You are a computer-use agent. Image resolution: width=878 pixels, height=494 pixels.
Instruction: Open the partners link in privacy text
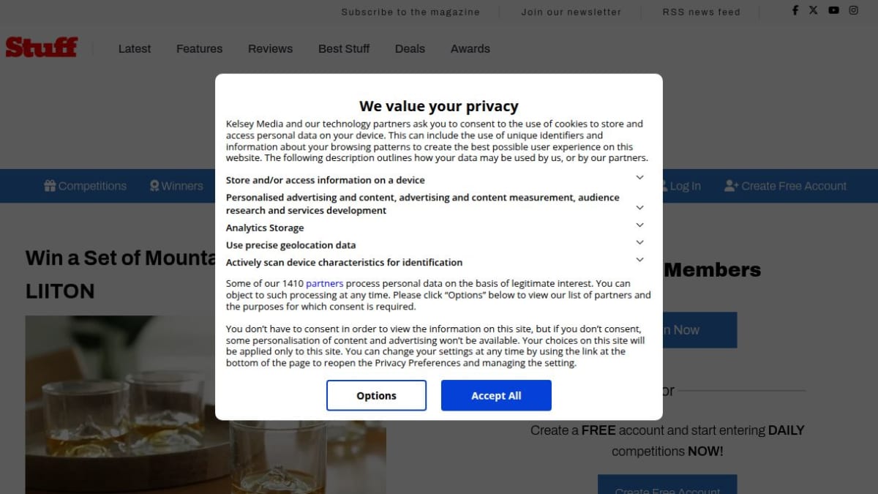coord(324,283)
